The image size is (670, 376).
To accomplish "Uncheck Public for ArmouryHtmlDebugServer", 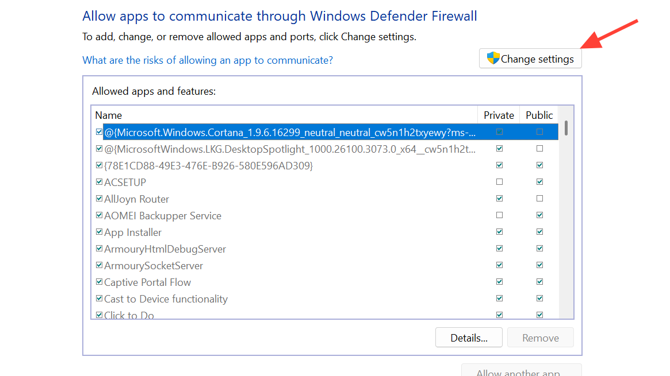I will 539,249.
